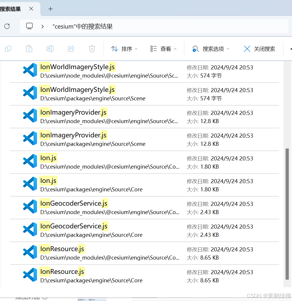Open the 搜索选项 search options dropdown
Screen dimensions: 292x301
click(211, 49)
